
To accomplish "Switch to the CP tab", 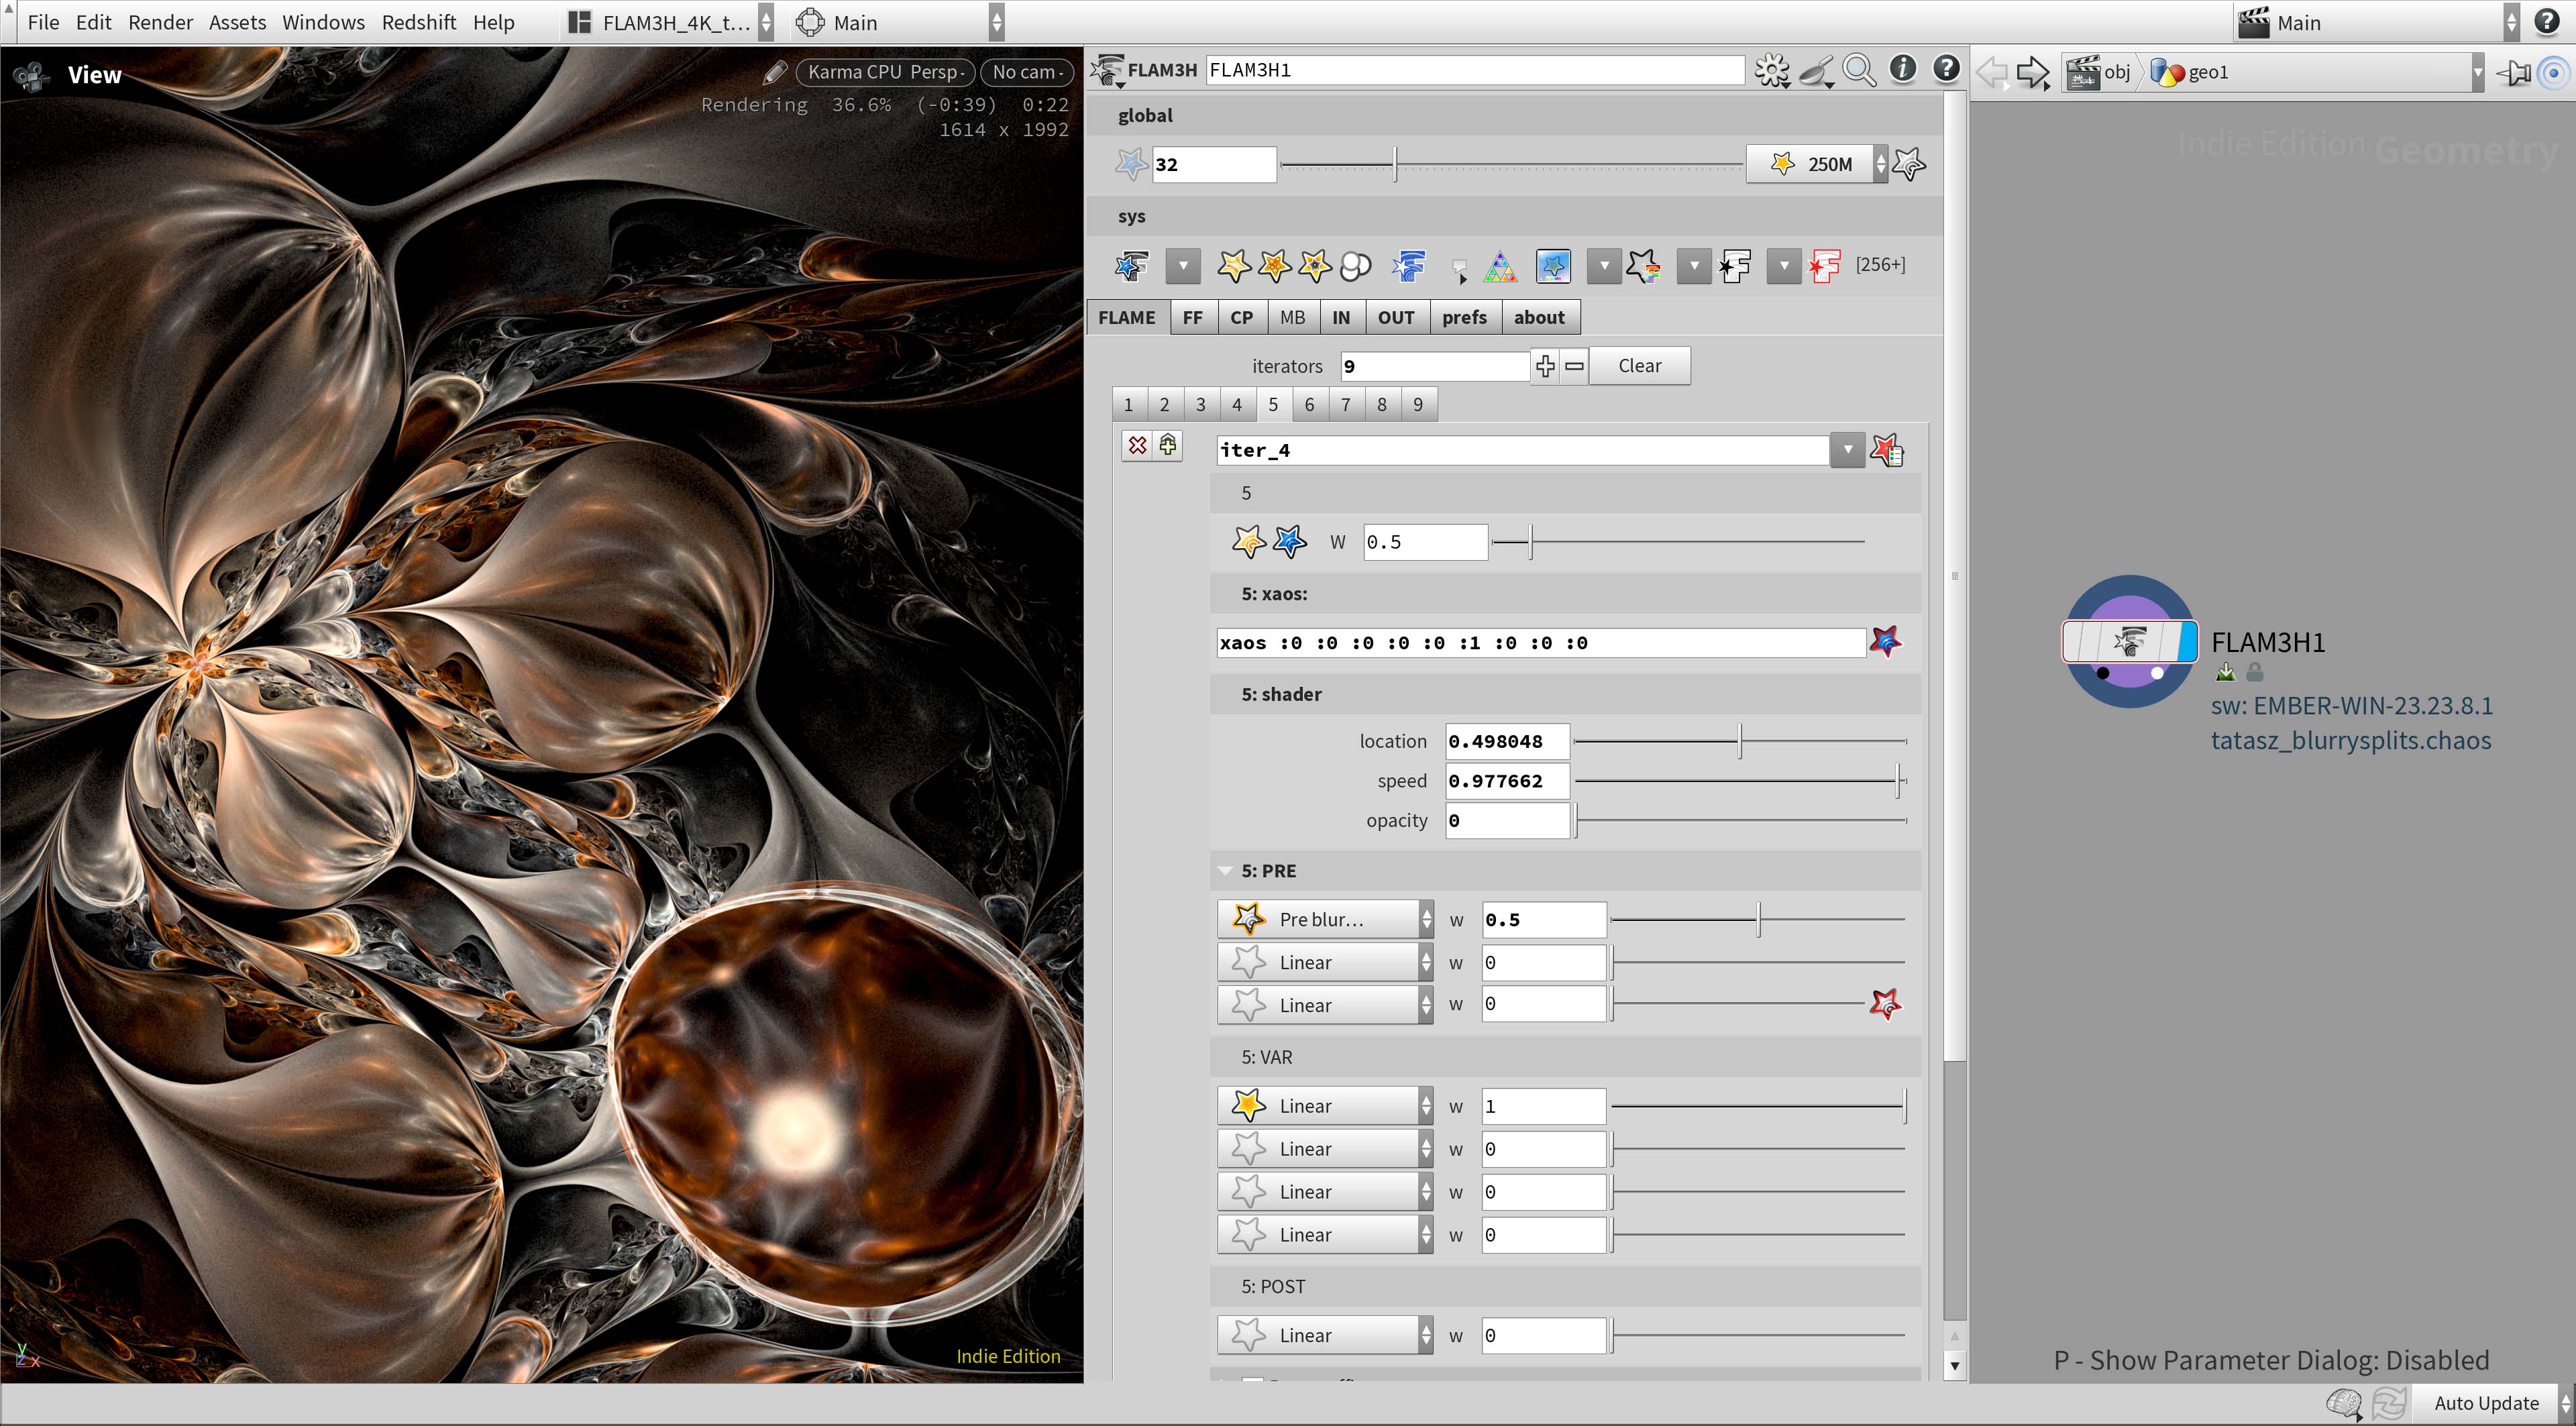I will [x=1241, y=317].
